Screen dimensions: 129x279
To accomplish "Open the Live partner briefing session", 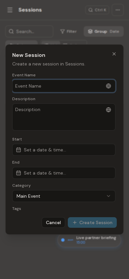I will point(89,240).
